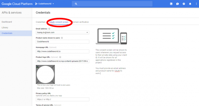199x106 pixels.
Task: Select the OAuth consent screen tab
Action: [x=59, y=22]
